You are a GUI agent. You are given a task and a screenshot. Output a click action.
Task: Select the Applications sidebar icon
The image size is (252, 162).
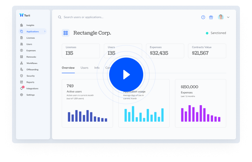[22, 31]
